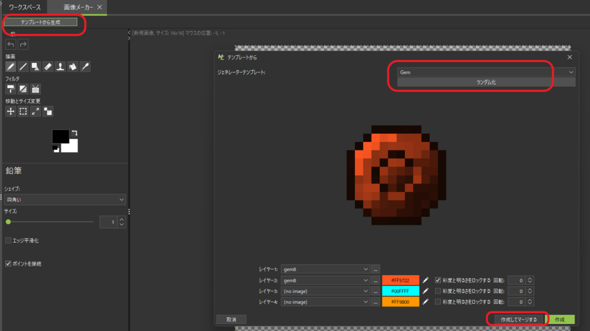The width and height of the screenshot is (590, 331).
Task: Expand the シェイプ shape dropdown
Action: coord(65,200)
